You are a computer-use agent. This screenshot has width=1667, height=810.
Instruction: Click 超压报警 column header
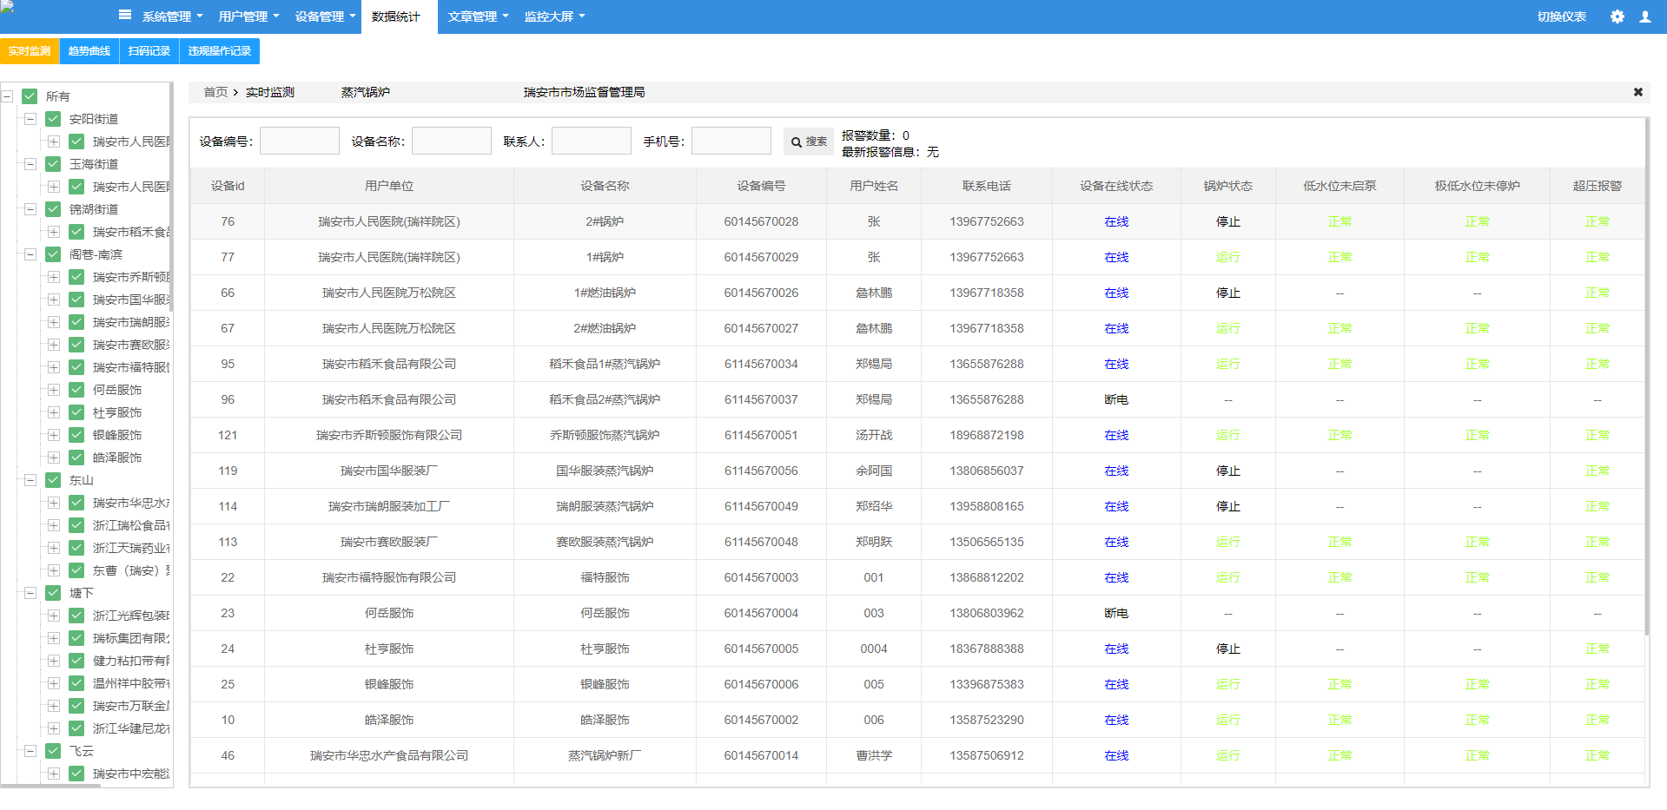pyautogui.click(x=1597, y=186)
